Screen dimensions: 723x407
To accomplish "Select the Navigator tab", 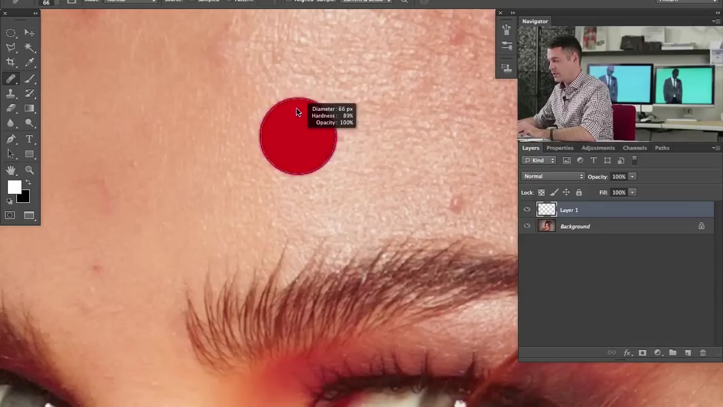I will (x=535, y=21).
